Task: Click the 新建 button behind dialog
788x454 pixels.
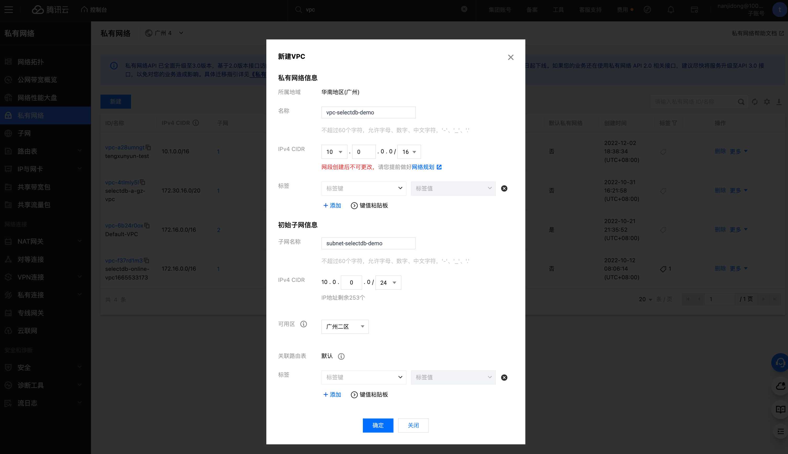Action: point(116,101)
